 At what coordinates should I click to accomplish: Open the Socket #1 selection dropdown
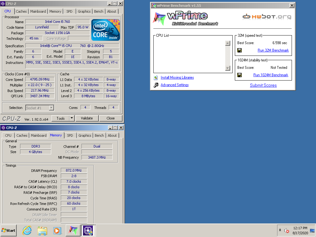pos(52,108)
